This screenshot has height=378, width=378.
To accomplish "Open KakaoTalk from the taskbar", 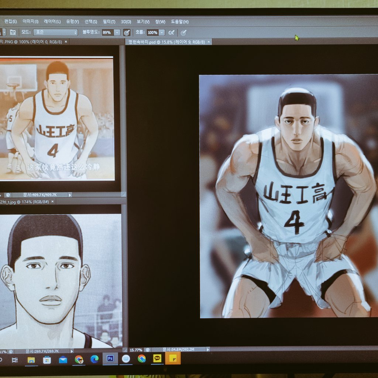I will [157, 358].
